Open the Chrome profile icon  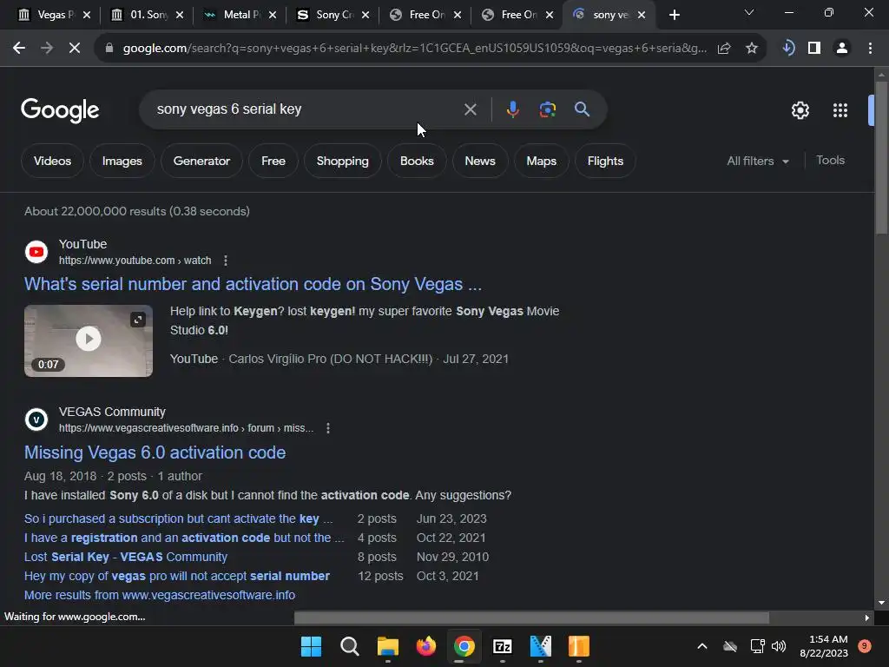(842, 49)
